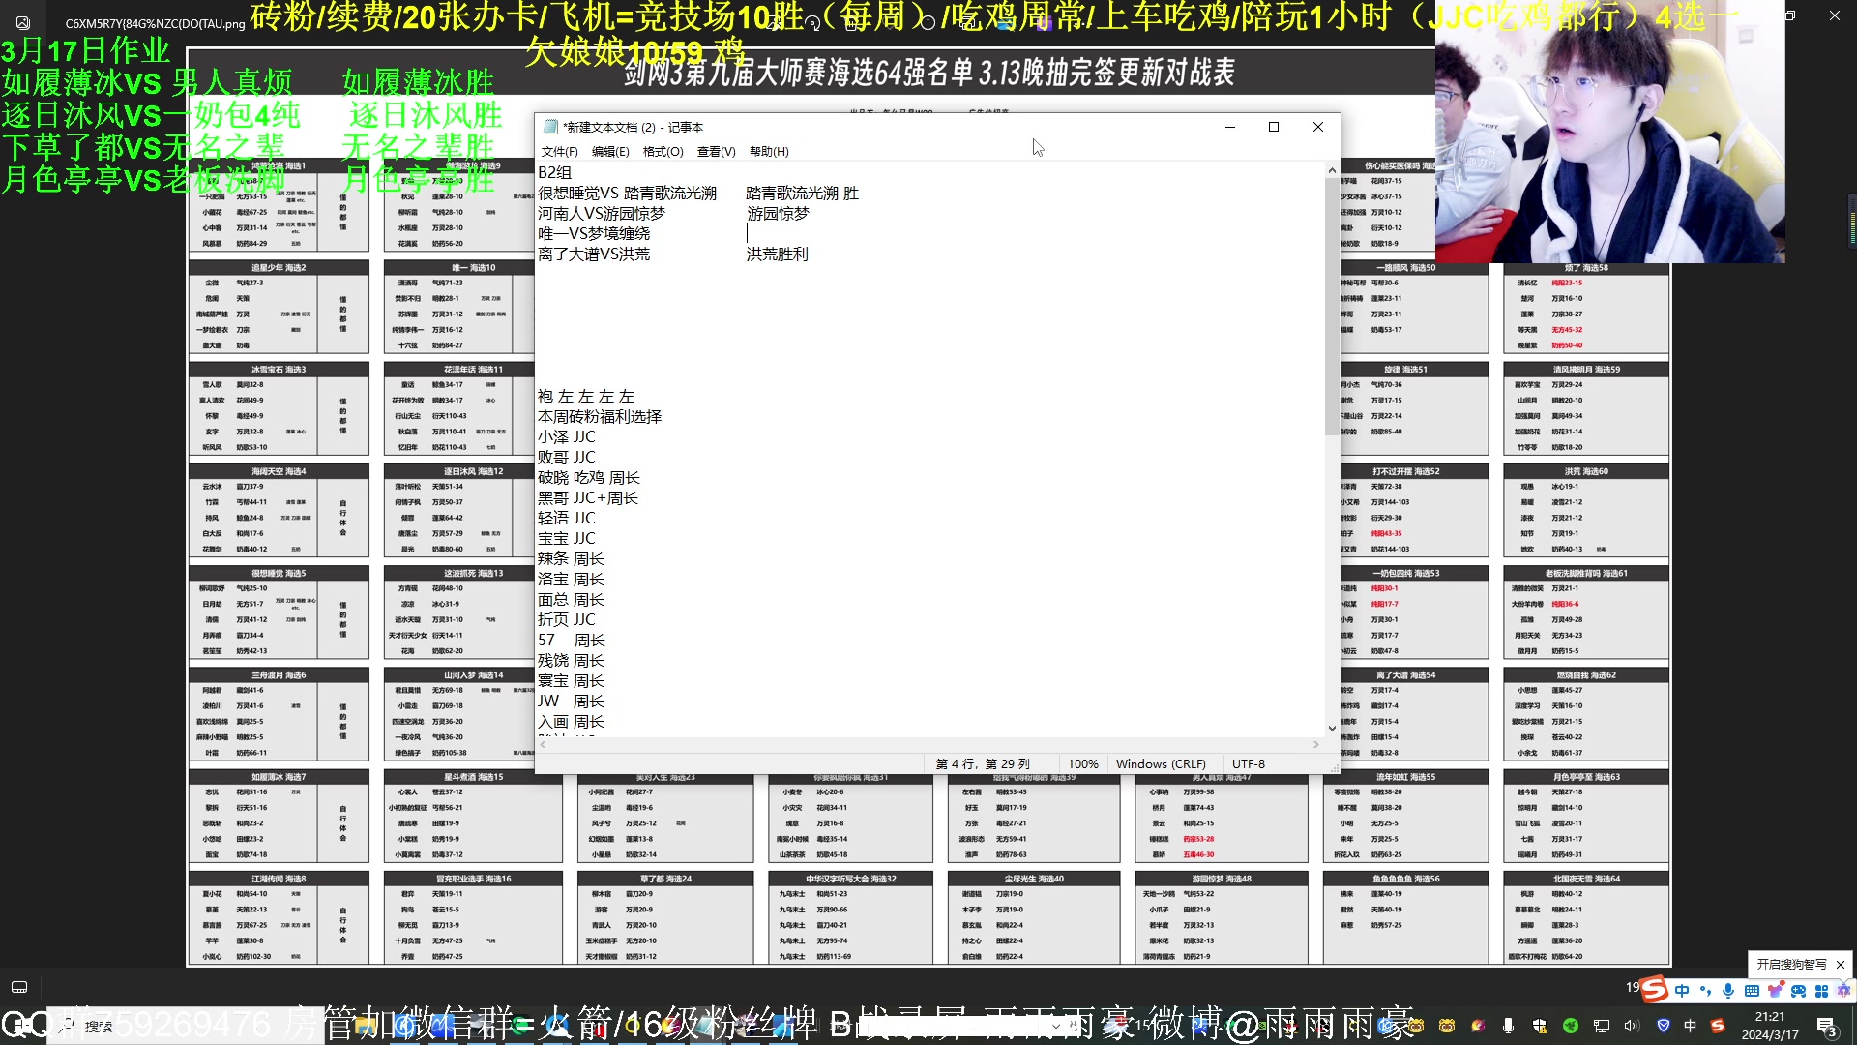The image size is (1857, 1045).
Task: Minimize the Notepad window
Action: [x=1230, y=127]
